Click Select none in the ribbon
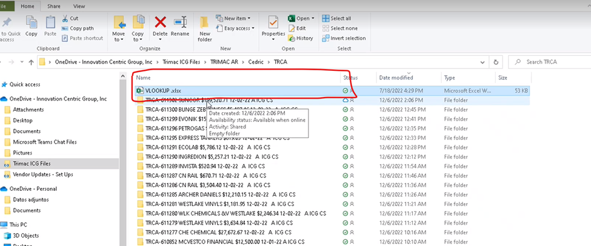 340,28
